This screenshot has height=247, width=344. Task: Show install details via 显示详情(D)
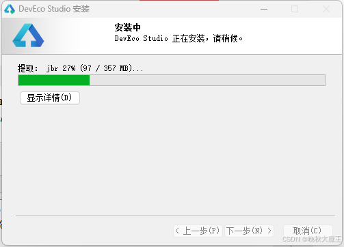[50, 98]
